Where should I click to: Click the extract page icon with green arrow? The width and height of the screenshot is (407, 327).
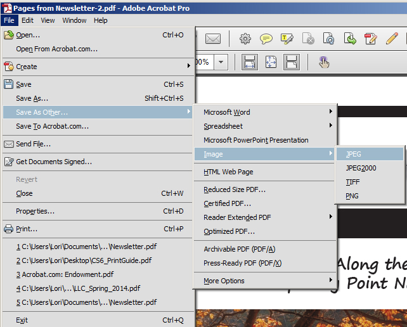click(349, 39)
